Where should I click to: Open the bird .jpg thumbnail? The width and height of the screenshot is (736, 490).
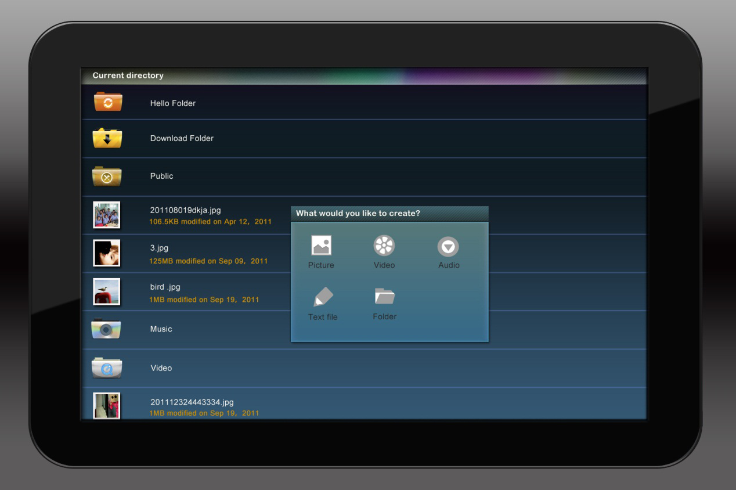click(107, 291)
